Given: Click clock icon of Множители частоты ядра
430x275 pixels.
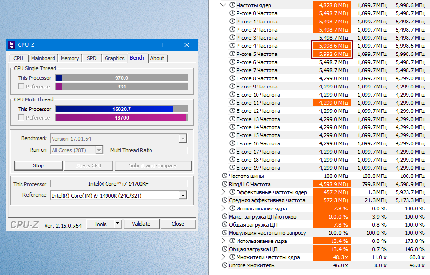Looking at the screenshot, I should click(232, 257).
